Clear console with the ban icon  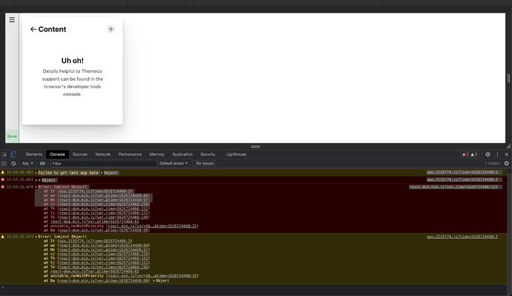(13, 163)
